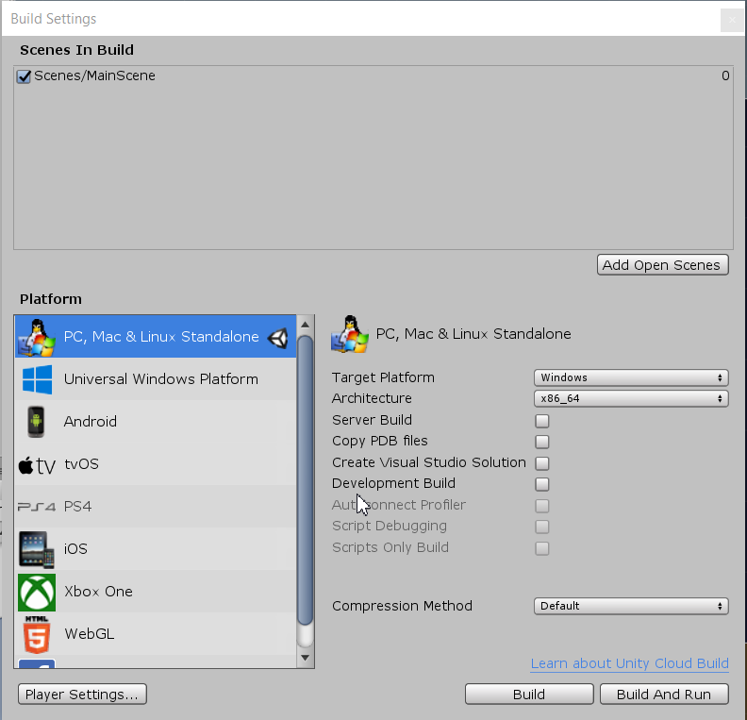Toggle the Script Debugging checkbox

(x=542, y=527)
